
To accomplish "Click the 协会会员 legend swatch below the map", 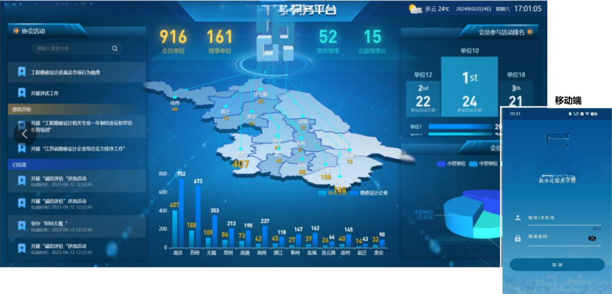I will (x=322, y=193).
